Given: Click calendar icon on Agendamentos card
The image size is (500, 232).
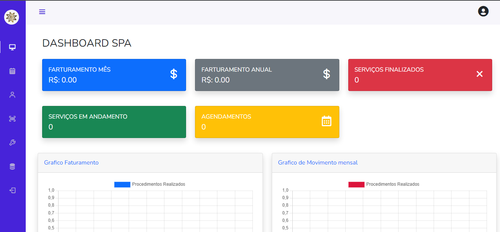Looking at the screenshot, I should tap(327, 121).
